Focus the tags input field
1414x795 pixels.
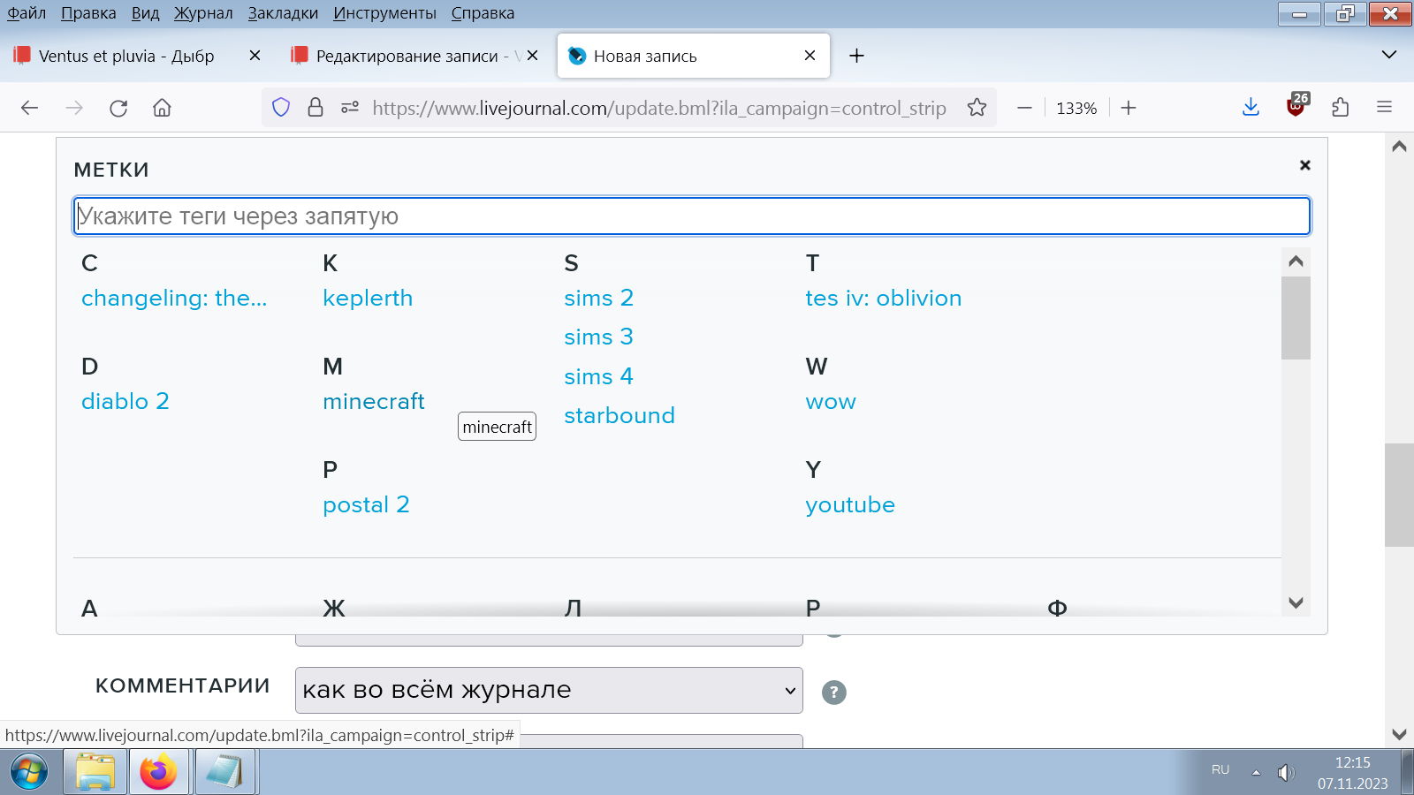[x=691, y=216]
